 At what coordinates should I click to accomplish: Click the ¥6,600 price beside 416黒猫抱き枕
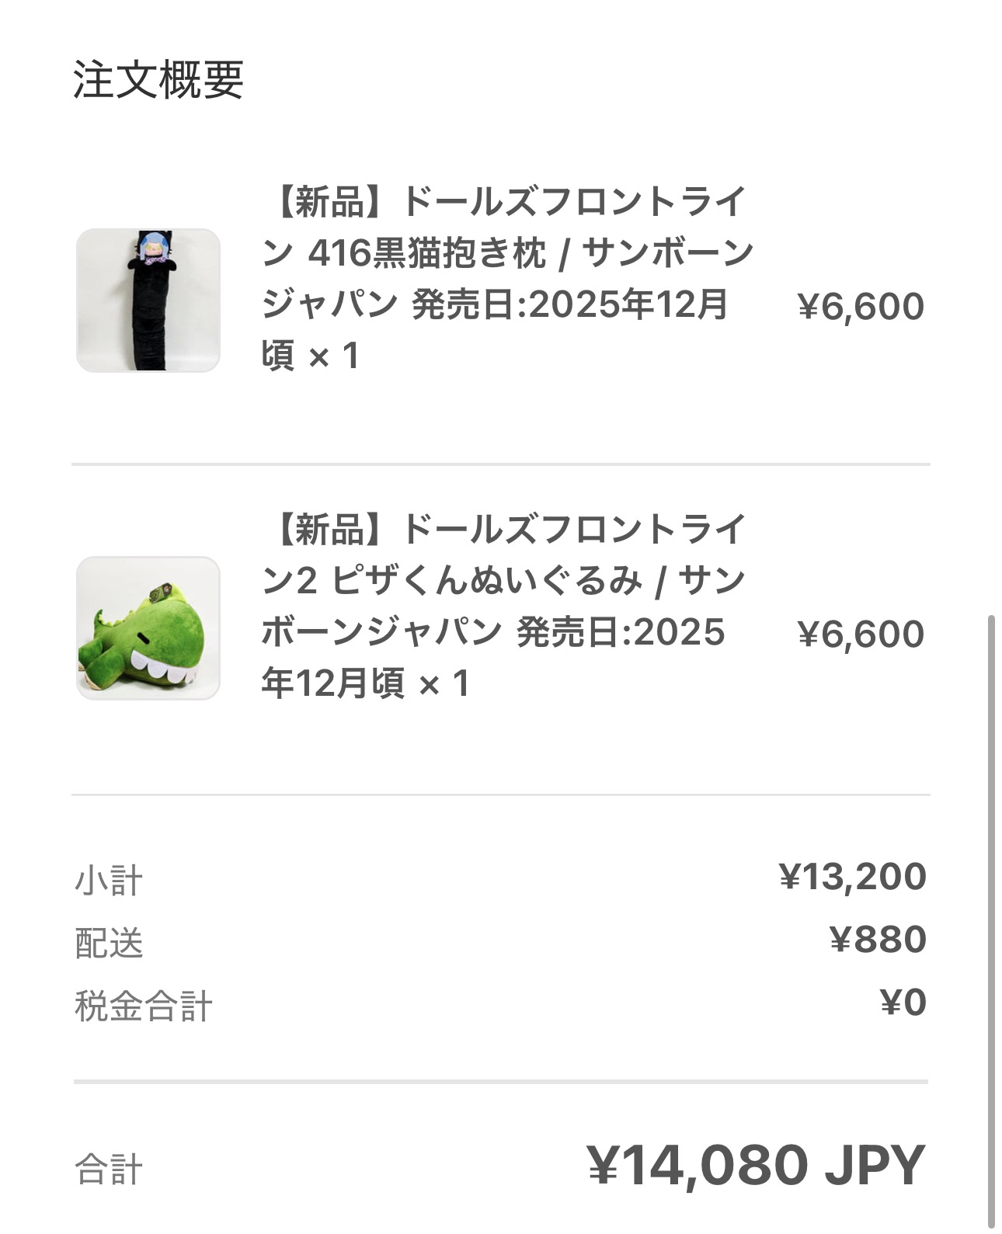pos(861,306)
